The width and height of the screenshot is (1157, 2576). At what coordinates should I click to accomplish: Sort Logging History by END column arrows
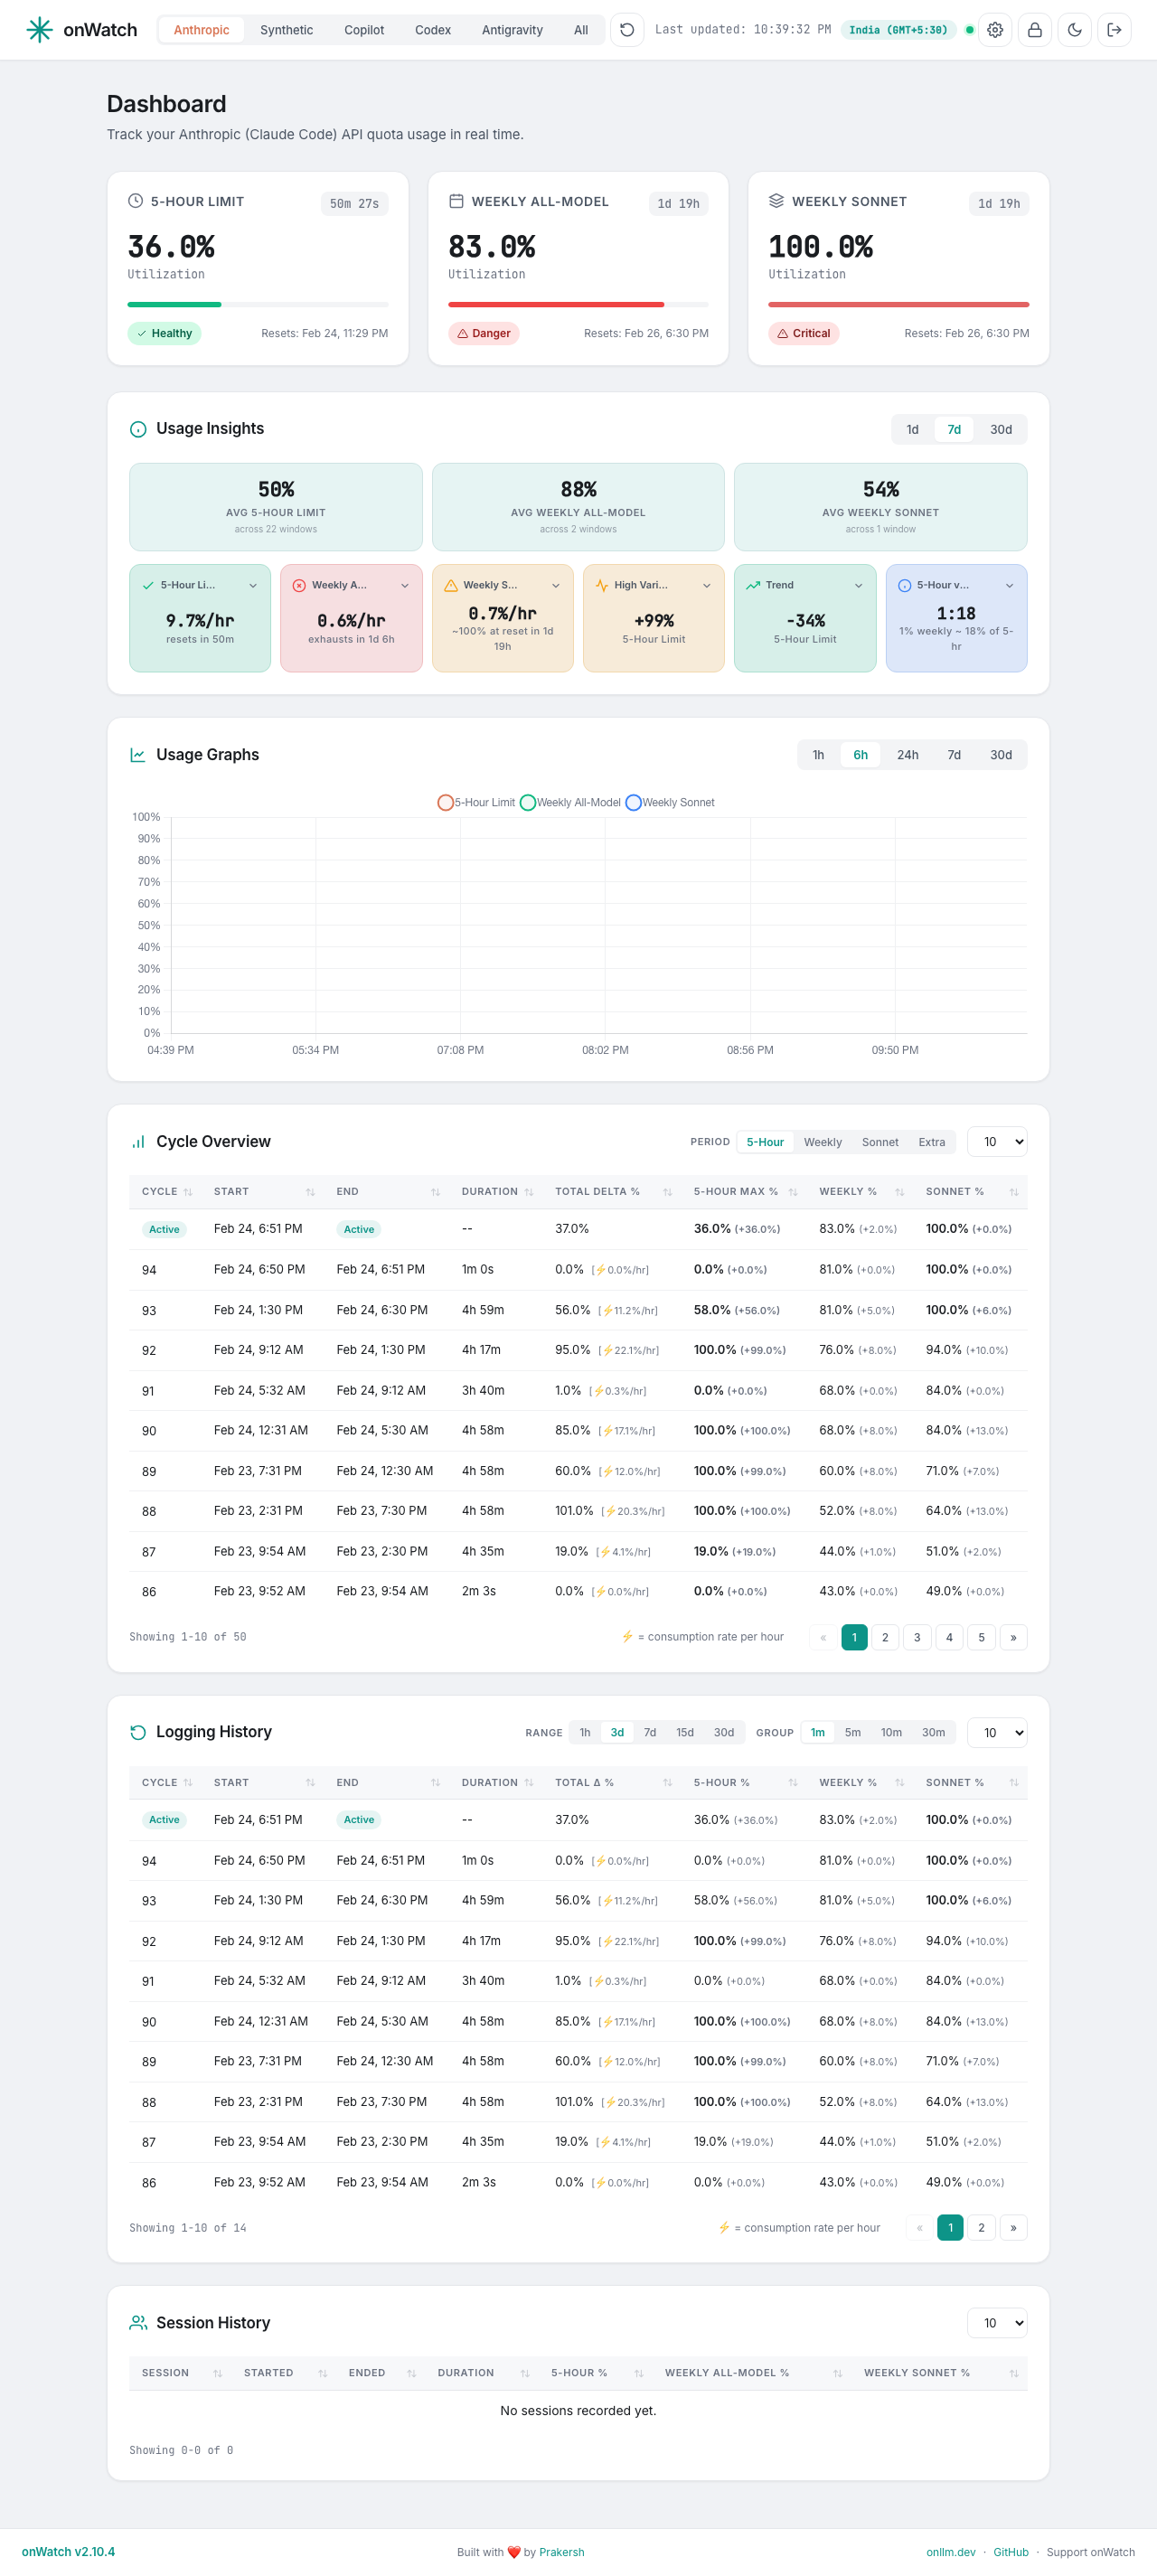(x=435, y=1783)
